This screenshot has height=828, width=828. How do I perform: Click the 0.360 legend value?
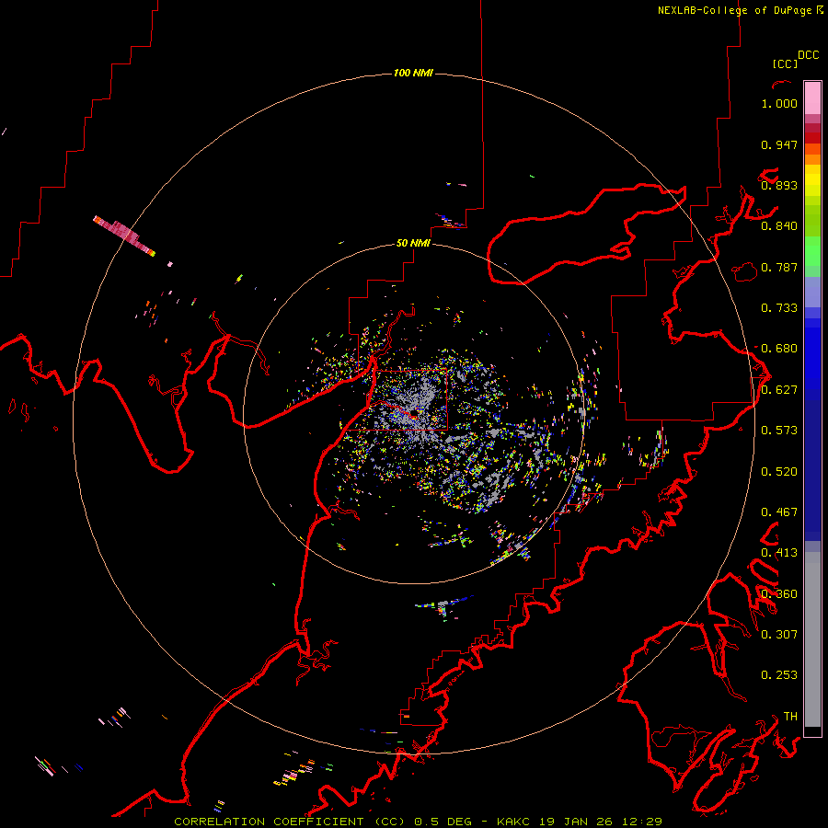point(779,594)
